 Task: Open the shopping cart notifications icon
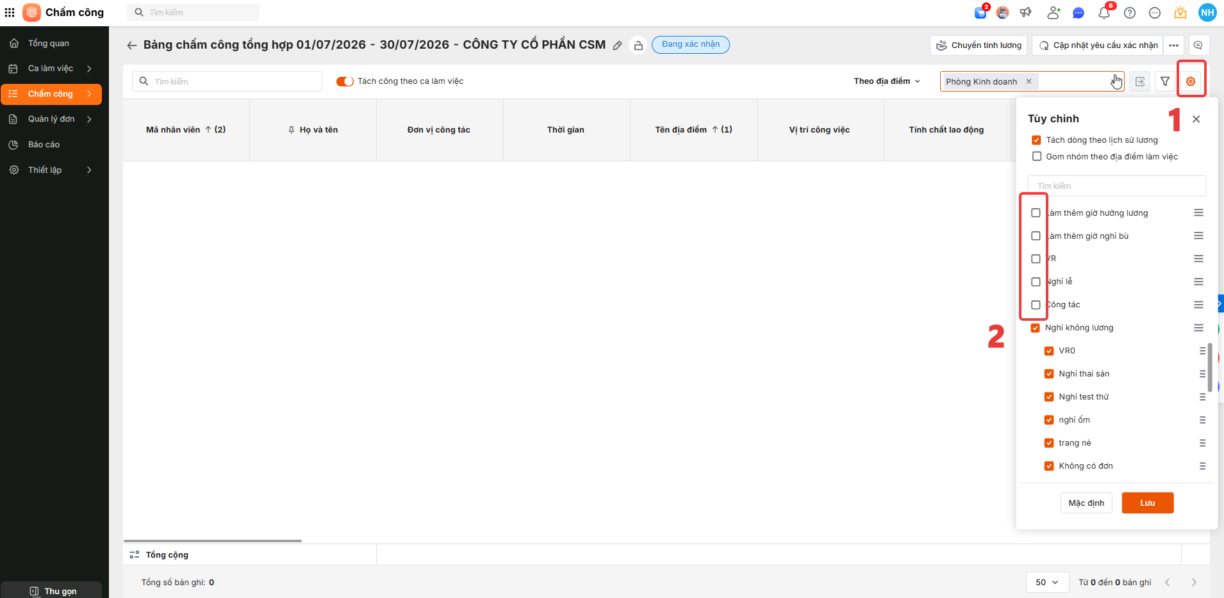pyautogui.click(x=980, y=13)
